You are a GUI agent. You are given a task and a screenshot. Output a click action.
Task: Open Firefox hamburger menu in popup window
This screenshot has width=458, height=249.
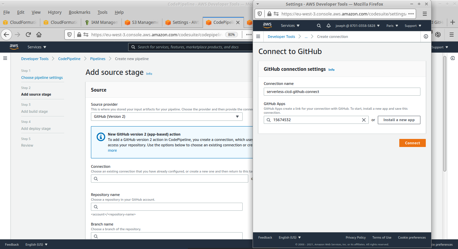(424, 14)
